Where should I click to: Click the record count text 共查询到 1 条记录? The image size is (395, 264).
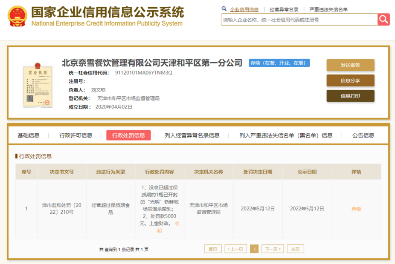coord(116,250)
